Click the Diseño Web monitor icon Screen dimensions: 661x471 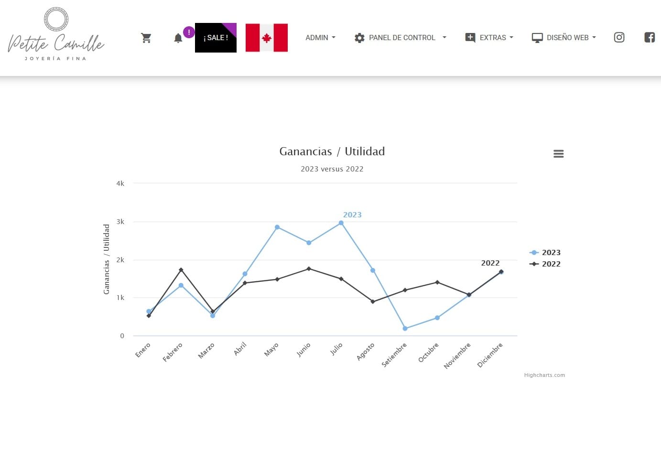tap(537, 38)
